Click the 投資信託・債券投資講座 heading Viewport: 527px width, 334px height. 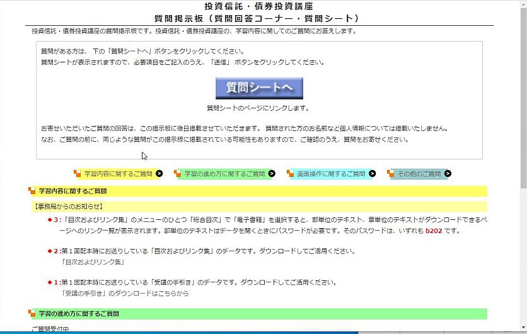(259, 6)
